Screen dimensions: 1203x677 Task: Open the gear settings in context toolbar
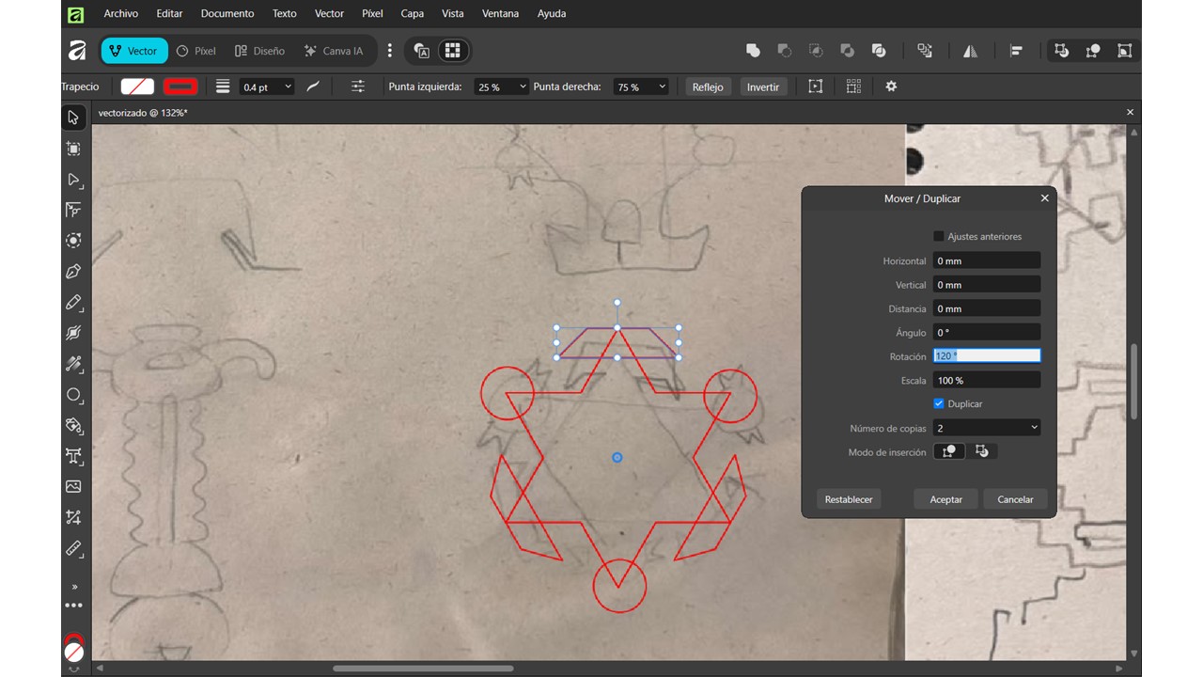click(x=891, y=87)
